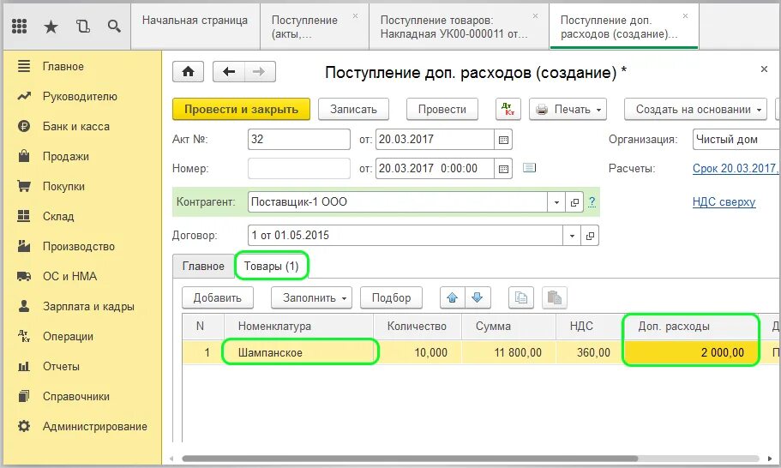Open Операции section in sidebar
The height and width of the screenshot is (468, 781).
(x=68, y=336)
